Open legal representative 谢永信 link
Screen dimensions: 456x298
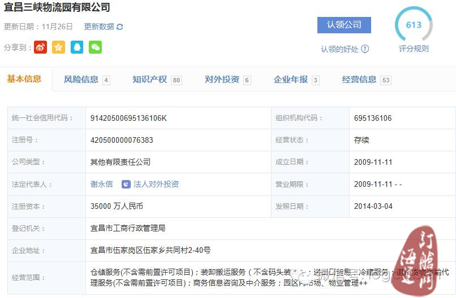101,184
